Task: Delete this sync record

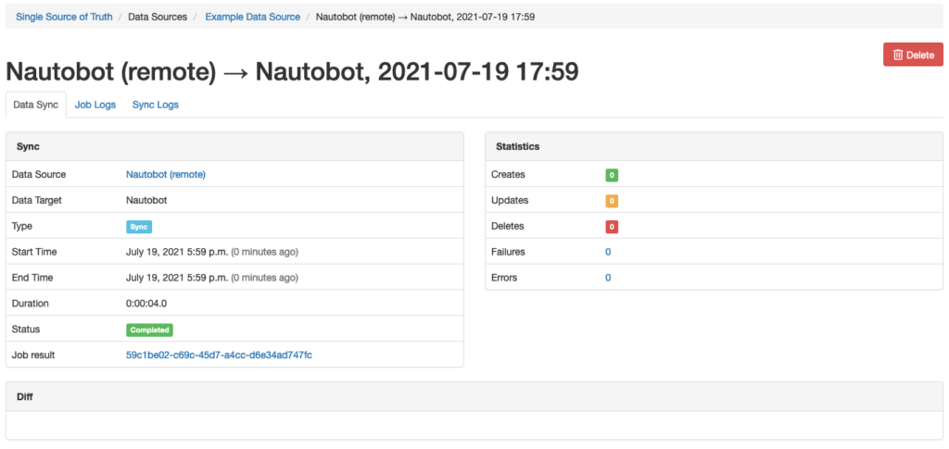Action: point(913,55)
